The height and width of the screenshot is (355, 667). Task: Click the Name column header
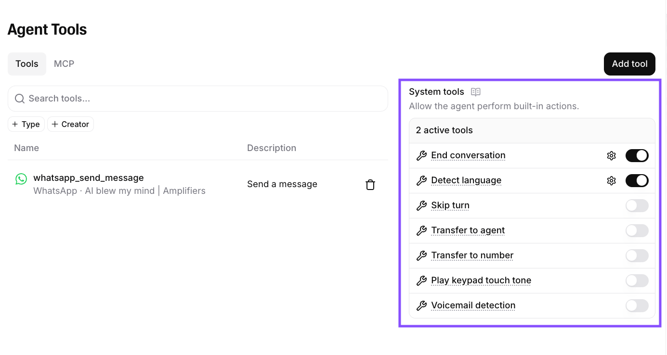pyautogui.click(x=26, y=148)
